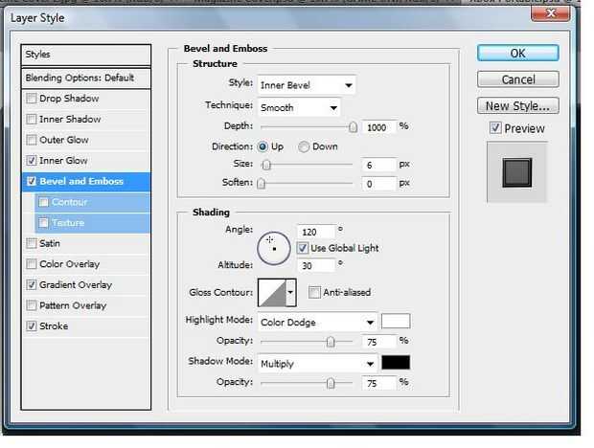Open the white Highlight color swatch
Image resolution: width=594 pixels, height=448 pixels.
[x=396, y=321]
